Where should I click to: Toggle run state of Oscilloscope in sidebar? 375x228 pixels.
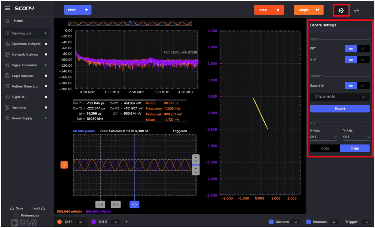[x=46, y=33]
